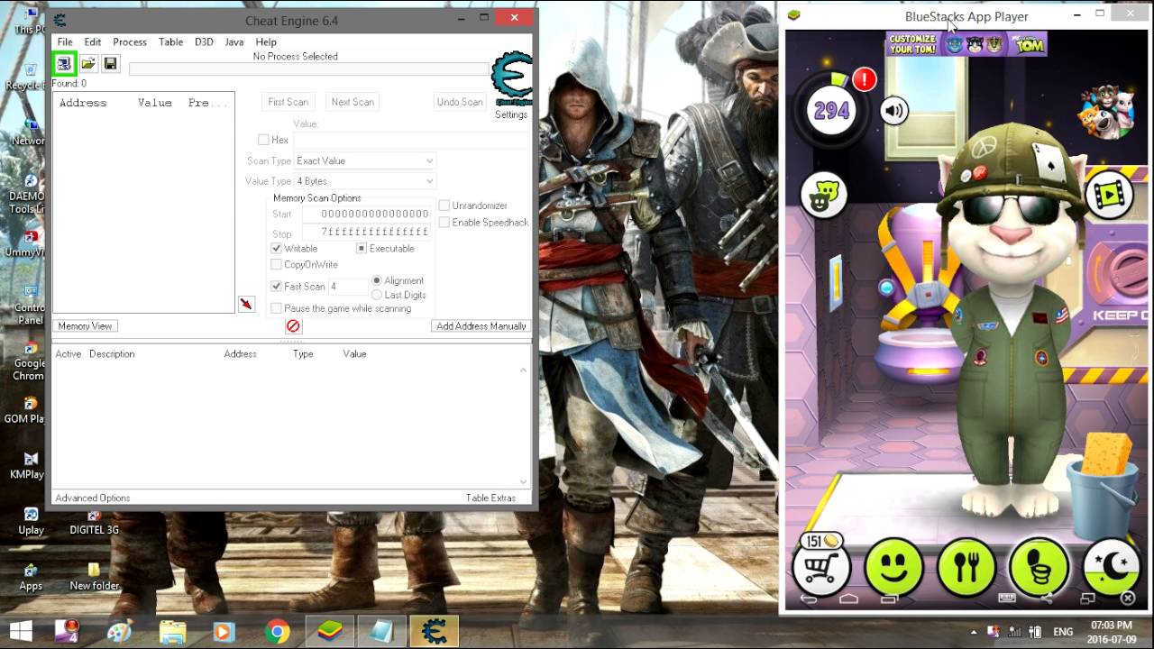Tap the BlueStacks recent apps button
Viewport: 1154px width, 649px height.
pyautogui.click(x=889, y=599)
